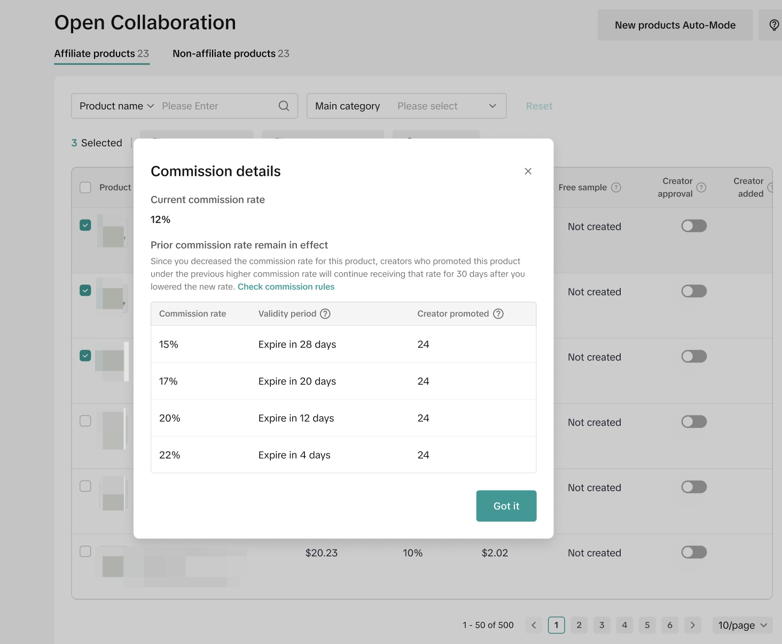Enable Creator approval for the $20.23 product
The width and height of the screenshot is (782, 644).
(x=694, y=552)
